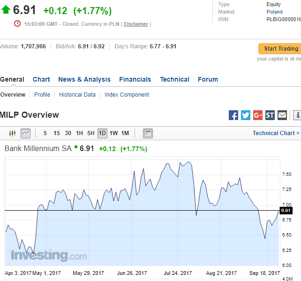Open the General tab
The image size is (301, 281).
(x=12, y=79)
